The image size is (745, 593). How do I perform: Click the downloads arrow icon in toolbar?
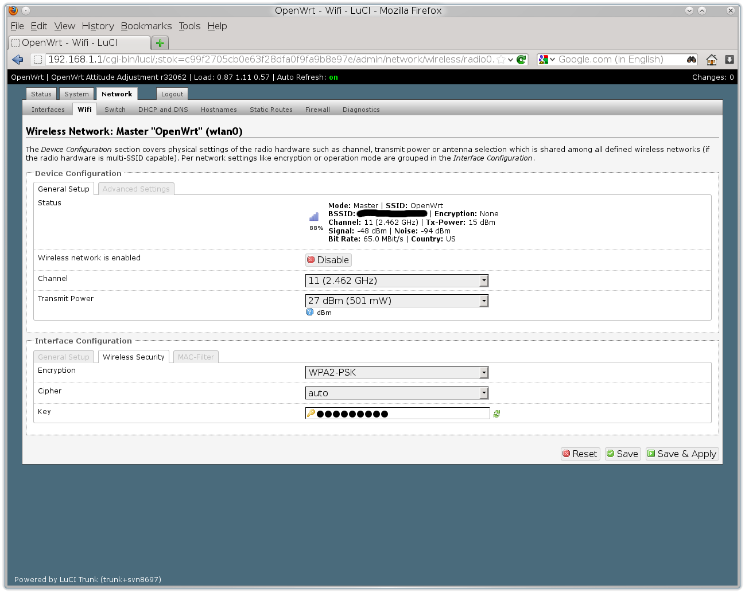pyautogui.click(x=730, y=60)
